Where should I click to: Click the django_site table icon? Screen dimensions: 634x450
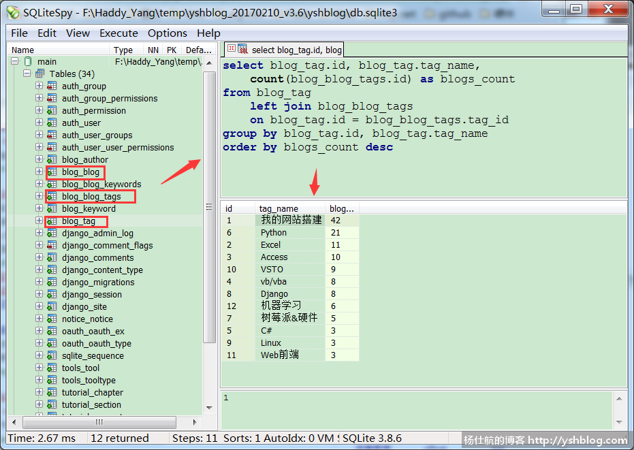click(x=52, y=306)
